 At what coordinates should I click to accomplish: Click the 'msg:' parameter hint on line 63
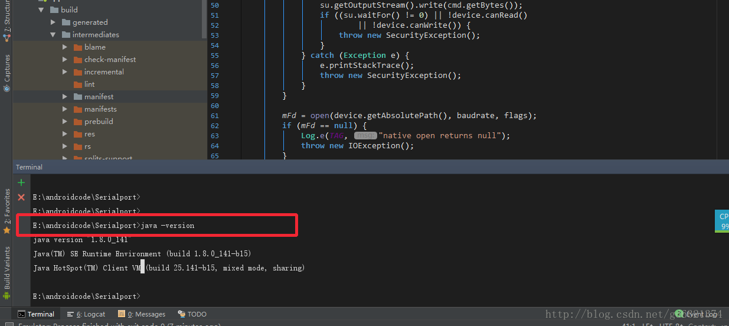(365, 136)
